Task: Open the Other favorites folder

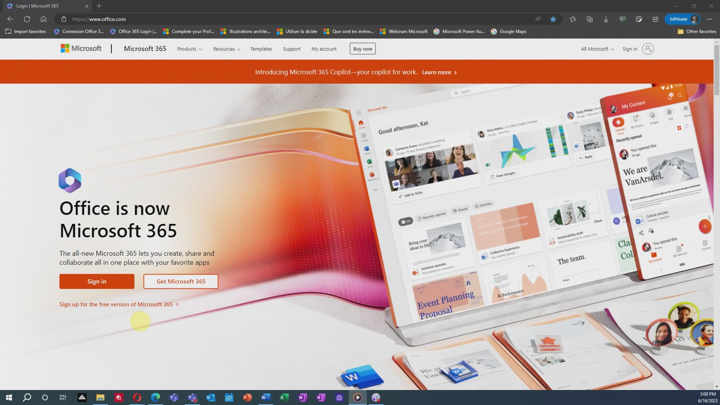Action: (697, 31)
